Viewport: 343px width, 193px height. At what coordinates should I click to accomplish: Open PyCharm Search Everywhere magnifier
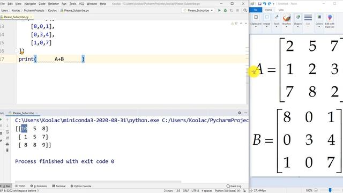click(x=245, y=10)
